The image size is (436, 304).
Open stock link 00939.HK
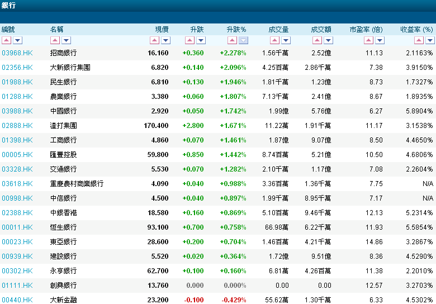point(17,256)
